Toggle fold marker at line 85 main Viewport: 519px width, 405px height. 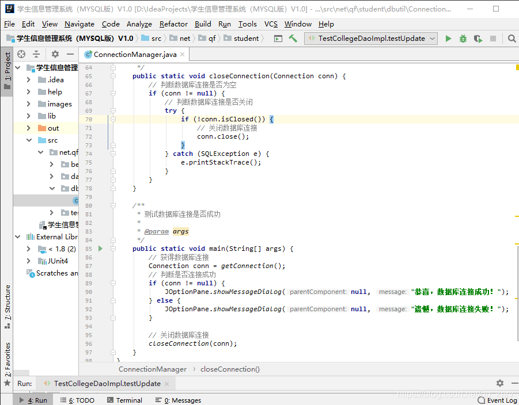[x=113, y=249]
